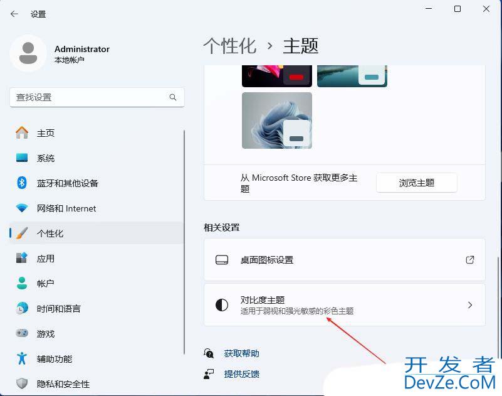Maximize the 设置 window
Viewport: 502px width, 396px height.
pos(458,9)
